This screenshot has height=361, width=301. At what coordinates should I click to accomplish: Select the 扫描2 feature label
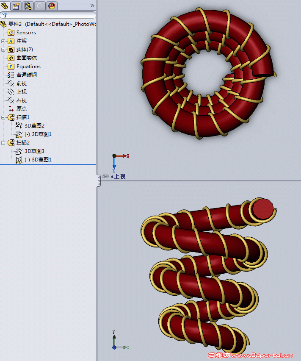pos(23,143)
